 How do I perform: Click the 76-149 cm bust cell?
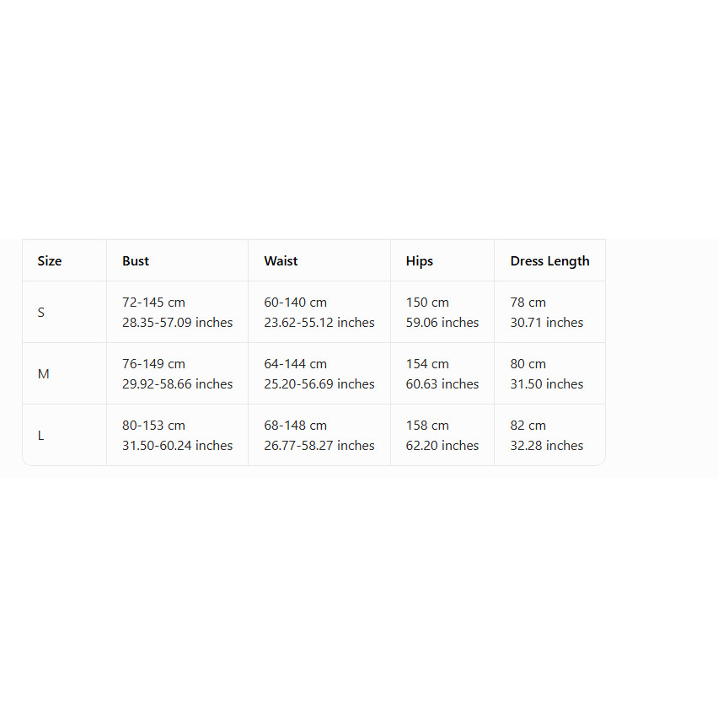point(177,373)
